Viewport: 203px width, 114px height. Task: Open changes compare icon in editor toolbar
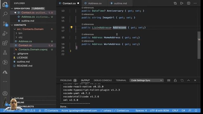click(175, 3)
